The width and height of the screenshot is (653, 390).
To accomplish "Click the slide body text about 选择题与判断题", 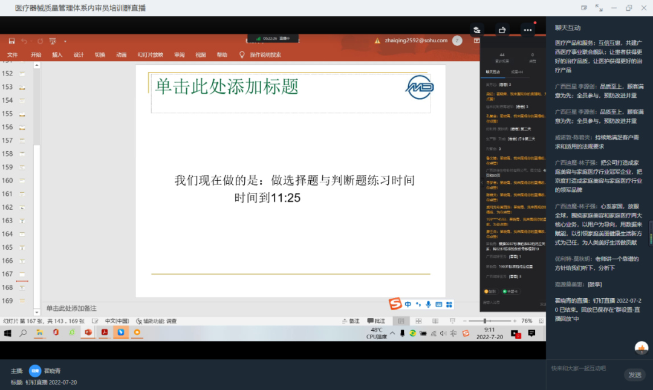I will click(x=294, y=189).
